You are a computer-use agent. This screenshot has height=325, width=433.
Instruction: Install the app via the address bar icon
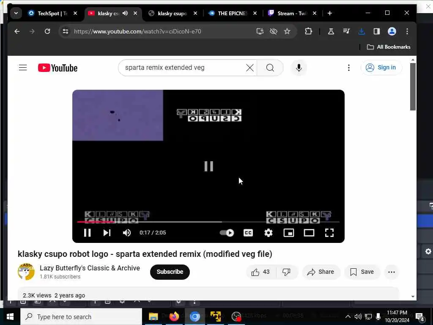[260, 31]
